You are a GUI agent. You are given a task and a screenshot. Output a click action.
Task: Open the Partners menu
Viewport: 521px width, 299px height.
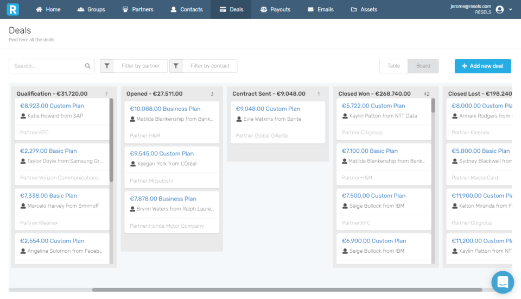[x=138, y=9]
